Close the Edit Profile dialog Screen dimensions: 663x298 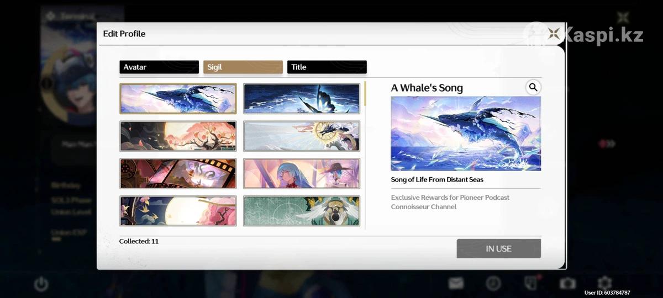point(554,34)
